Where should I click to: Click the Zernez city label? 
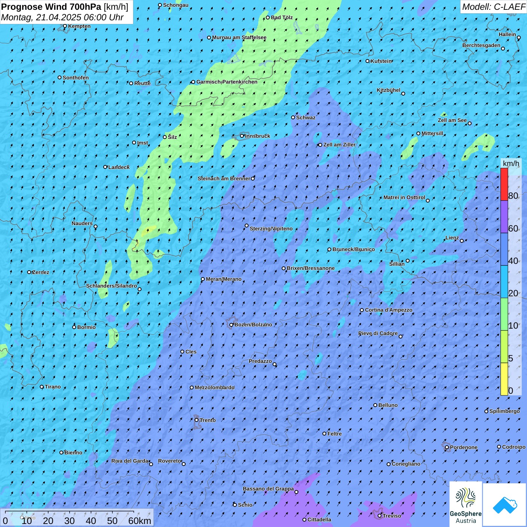click(x=41, y=272)
